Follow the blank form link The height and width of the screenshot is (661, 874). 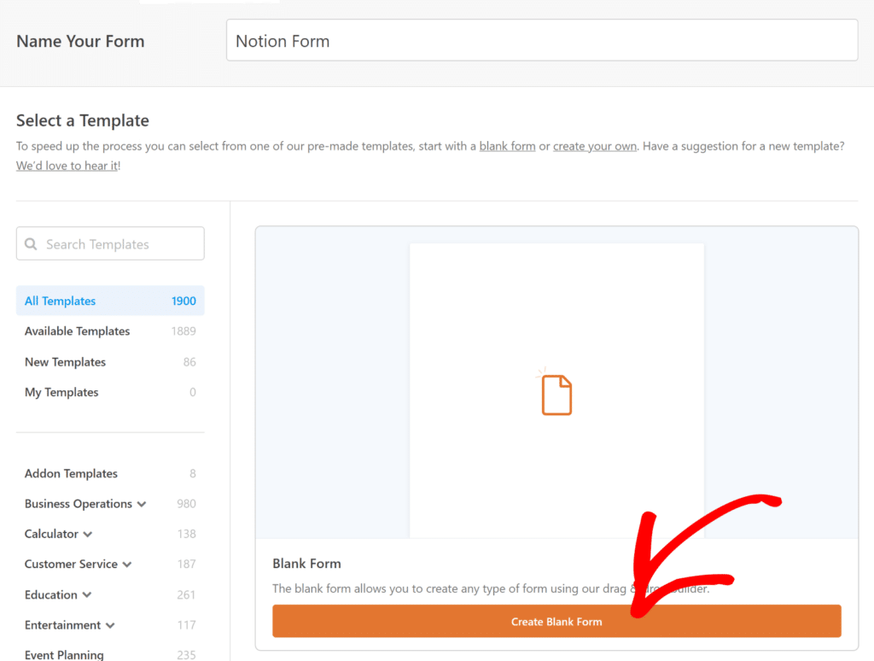pos(507,146)
